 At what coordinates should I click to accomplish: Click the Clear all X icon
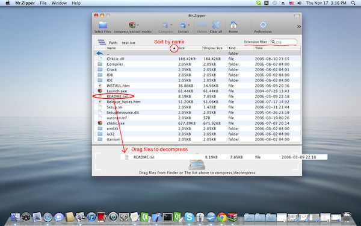click(x=216, y=25)
